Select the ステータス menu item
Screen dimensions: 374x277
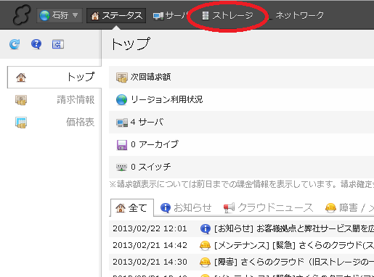click(x=116, y=16)
